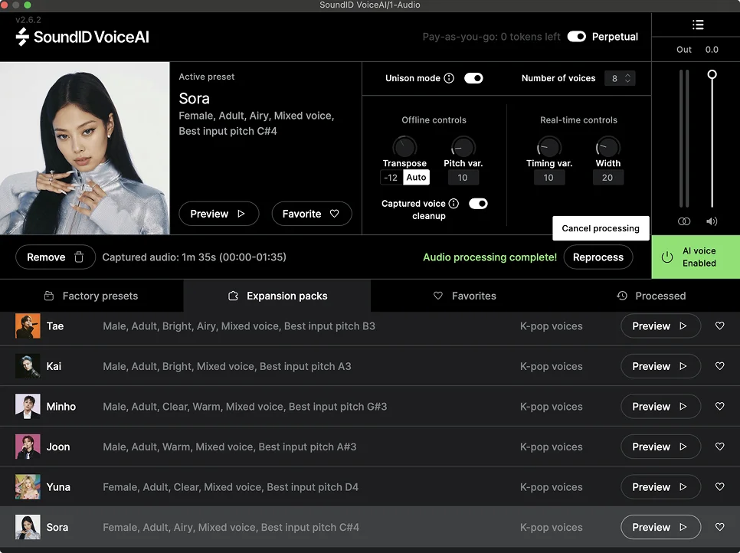Image resolution: width=740 pixels, height=553 pixels.
Task: Click the Yuna avatar thumbnail
Action: (x=28, y=487)
